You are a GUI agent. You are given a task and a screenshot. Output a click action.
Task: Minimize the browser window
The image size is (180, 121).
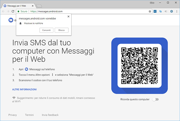tap(160, 3)
